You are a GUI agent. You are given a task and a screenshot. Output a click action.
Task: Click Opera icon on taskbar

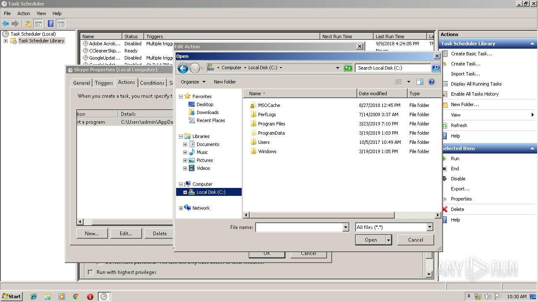90,297
